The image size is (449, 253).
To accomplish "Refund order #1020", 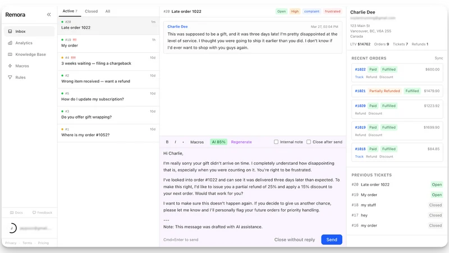I will (360, 114).
